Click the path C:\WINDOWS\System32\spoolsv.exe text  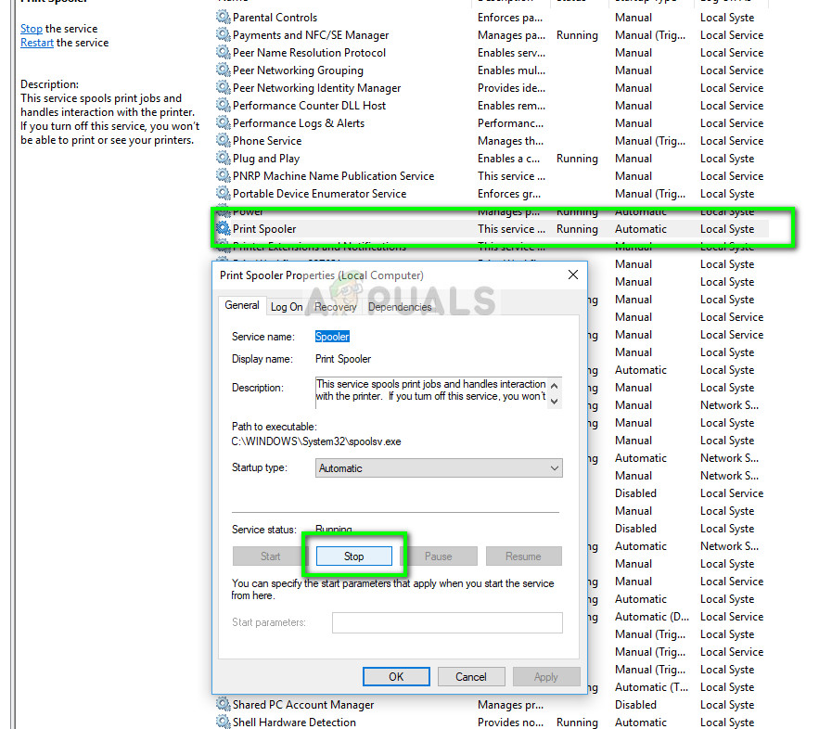[x=316, y=441]
